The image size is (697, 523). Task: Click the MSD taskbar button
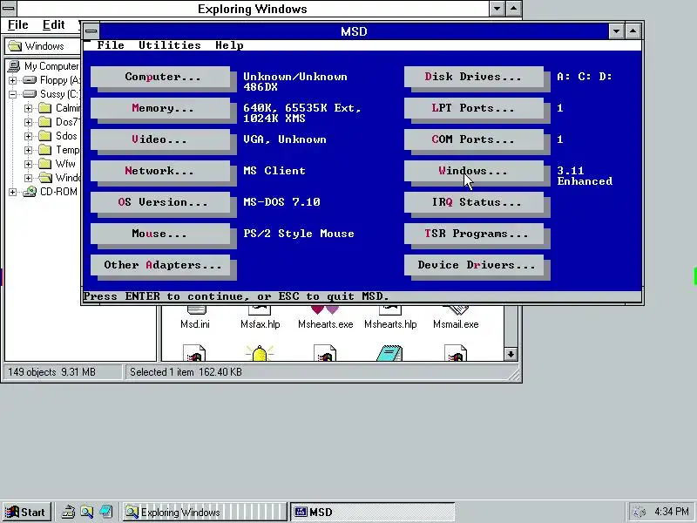click(x=373, y=512)
